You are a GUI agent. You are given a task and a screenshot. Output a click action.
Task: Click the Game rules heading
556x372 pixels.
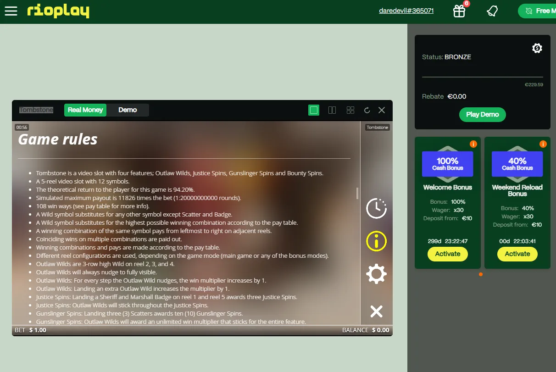pyautogui.click(x=58, y=139)
